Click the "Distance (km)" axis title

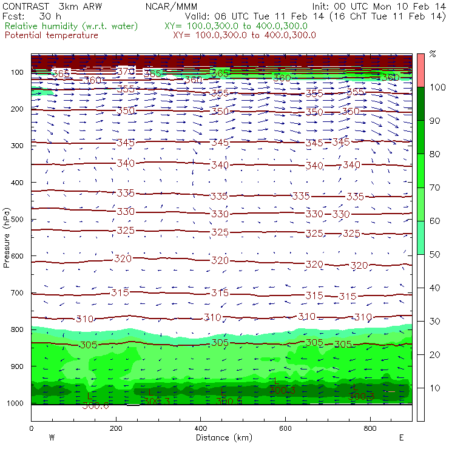pyautogui.click(x=224, y=437)
